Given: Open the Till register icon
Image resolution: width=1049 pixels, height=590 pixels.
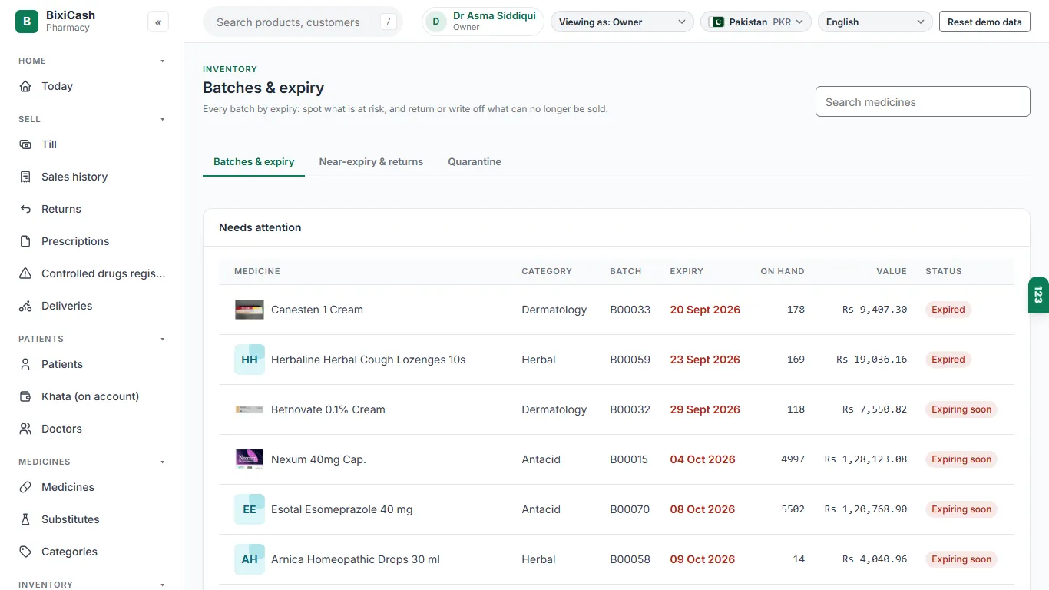Looking at the screenshot, I should pos(25,144).
